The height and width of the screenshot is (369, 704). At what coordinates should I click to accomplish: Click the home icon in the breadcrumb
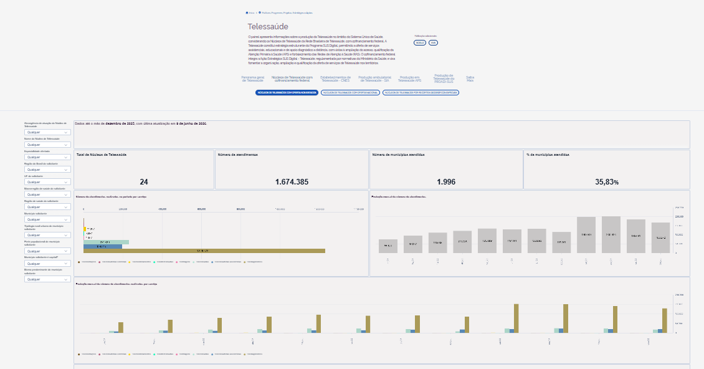click(247, 13)
